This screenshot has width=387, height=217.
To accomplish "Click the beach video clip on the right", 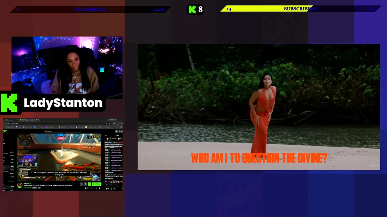I will (259, 107).
